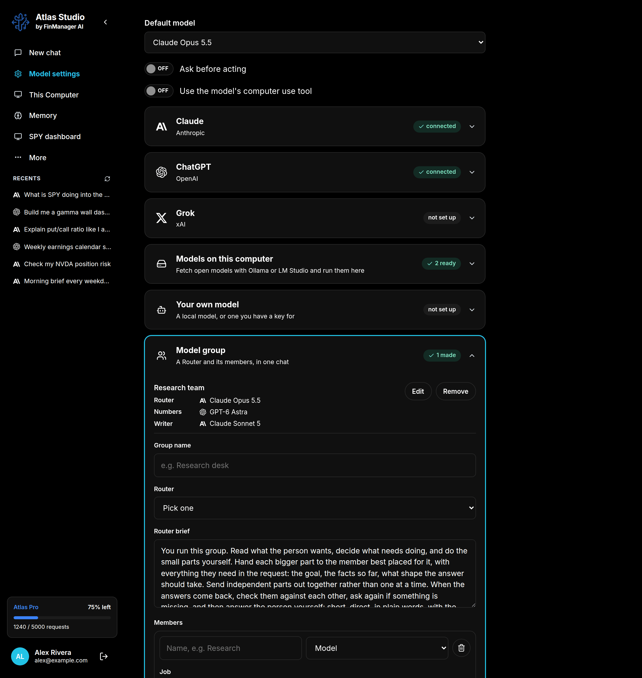Viewport: 642px width, 678px height.
Task: Collapse the Model group section
Action: click(x=472, y=355)
